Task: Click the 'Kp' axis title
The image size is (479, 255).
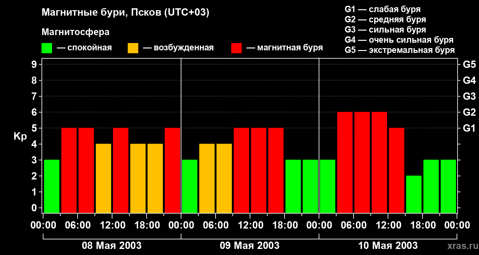Action: click(20, 136)
